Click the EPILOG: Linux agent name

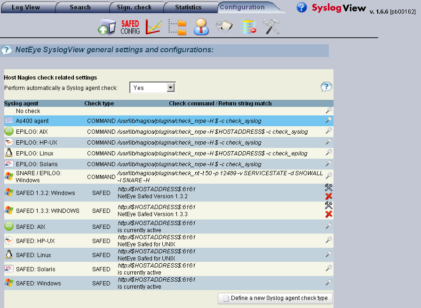pos(35,154)
